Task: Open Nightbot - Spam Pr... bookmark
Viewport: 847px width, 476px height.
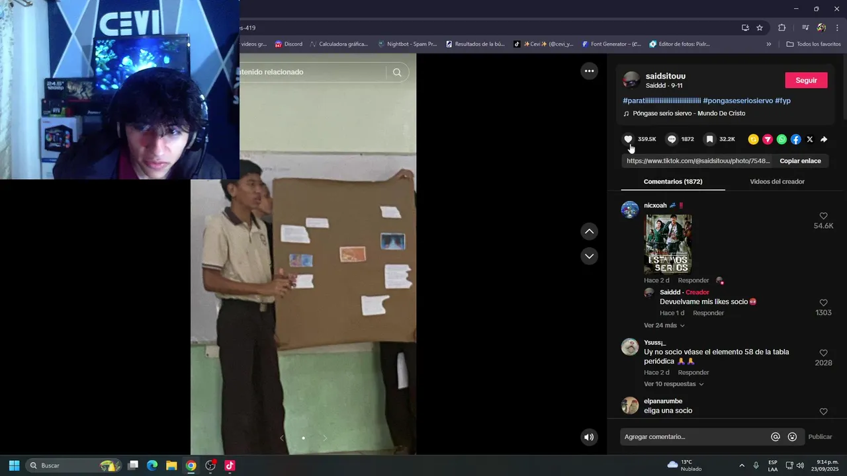Action: tap(407, 44)
